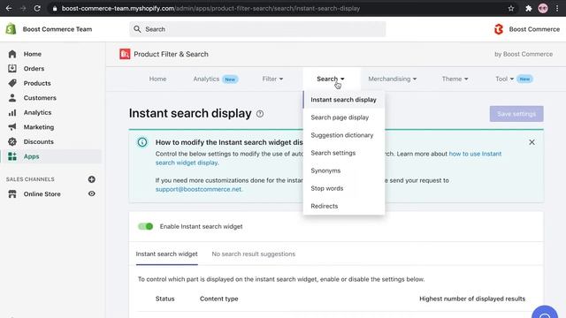Open Products via the tag icon
The width and height of the screenshot is (566, 318).
[12, 83]
